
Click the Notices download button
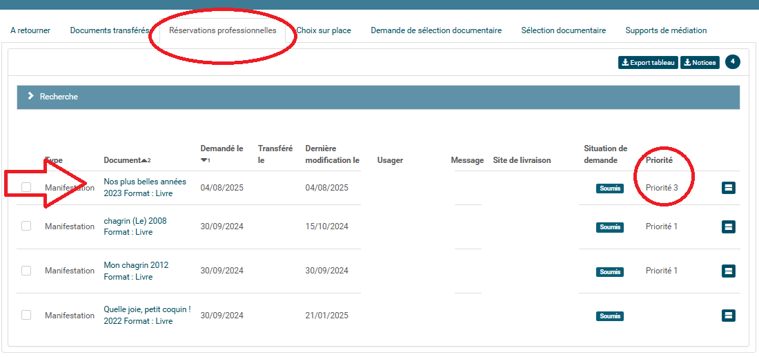pos(700,63)
